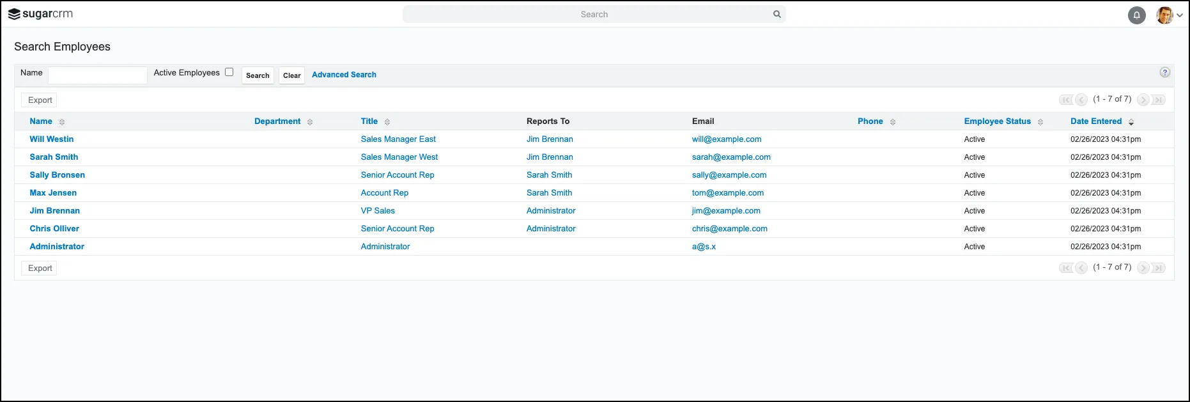The width and height of the screenshot is (1190, 402).
Task: Go to first page, bottom pagination
Action: coord(1066,268)
